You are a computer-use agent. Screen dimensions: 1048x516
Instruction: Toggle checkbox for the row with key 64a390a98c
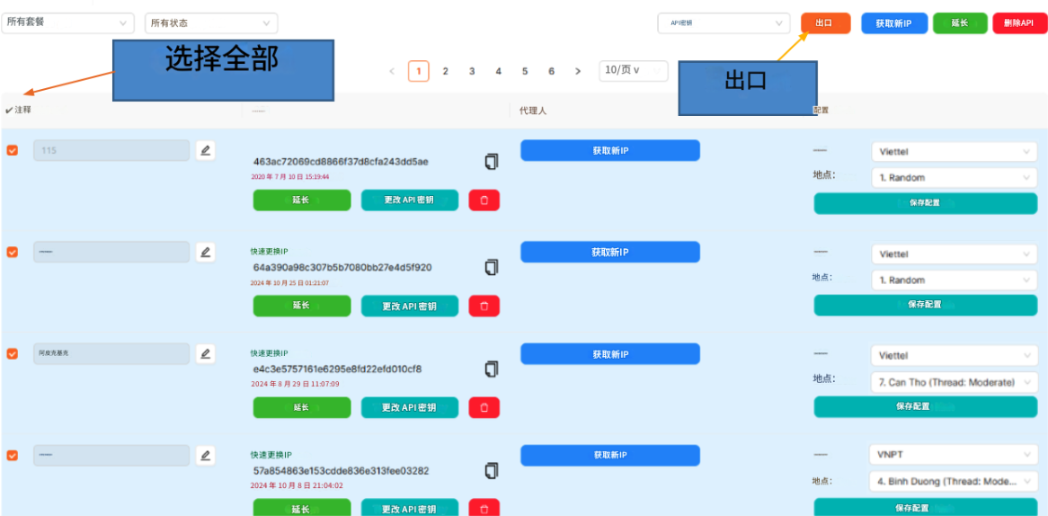(x=12, y=253)
